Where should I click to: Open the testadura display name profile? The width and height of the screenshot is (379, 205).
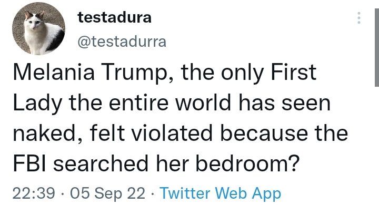[114, 18]
